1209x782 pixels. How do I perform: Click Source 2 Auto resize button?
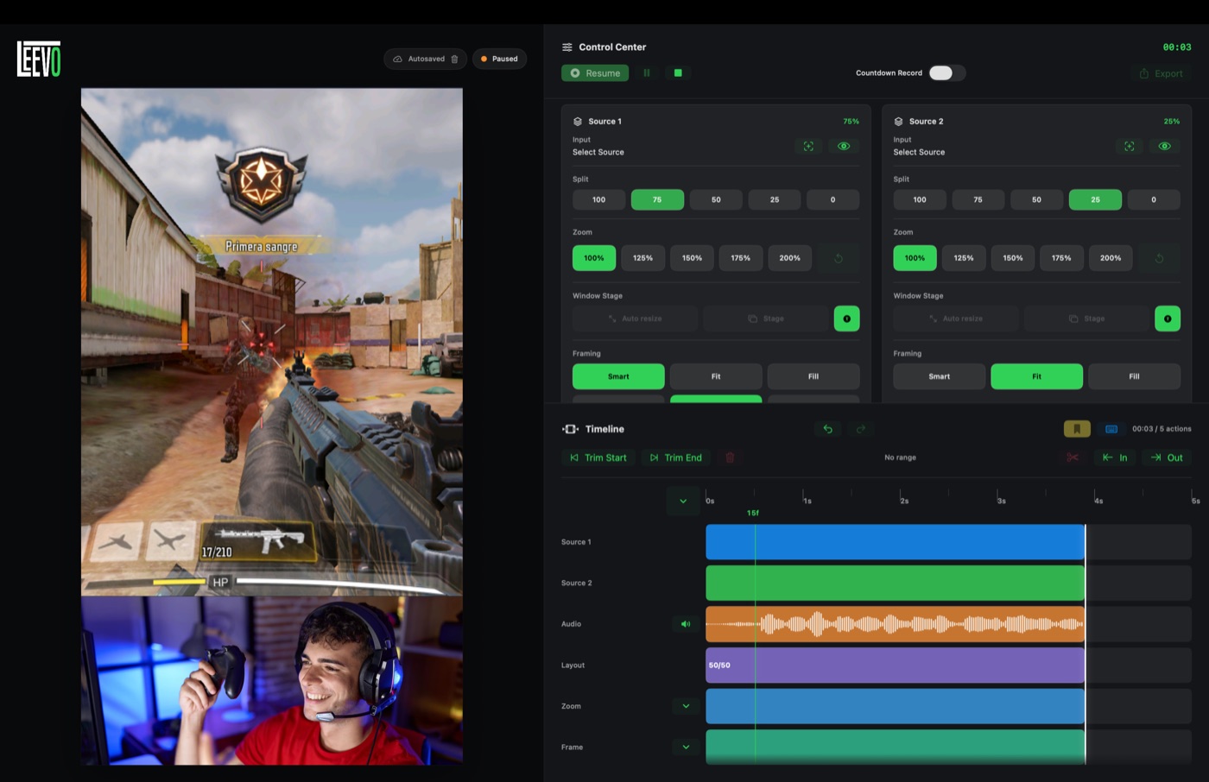[x=956, y=318]
